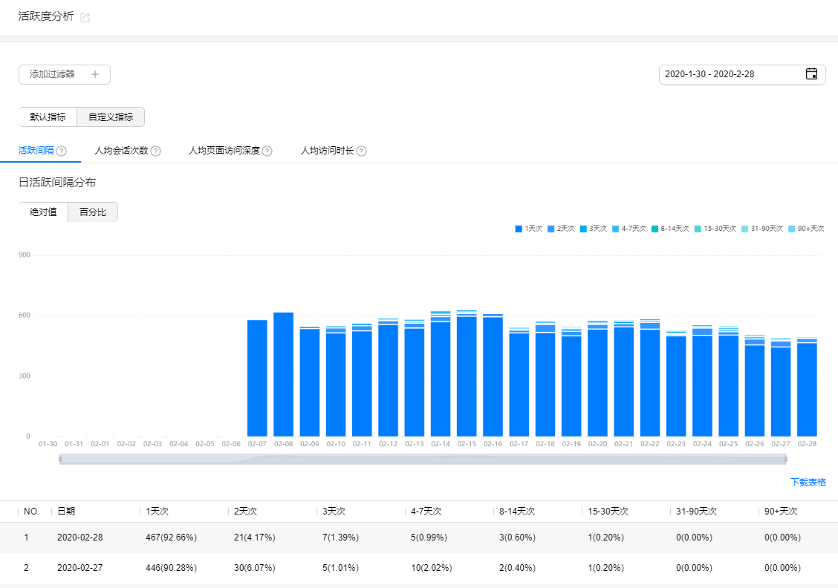
Task: Click the chart zoom slider track
Action: 423,460
